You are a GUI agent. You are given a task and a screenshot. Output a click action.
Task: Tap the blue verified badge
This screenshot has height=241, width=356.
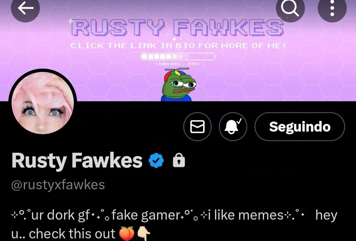[x=156, y=160]
